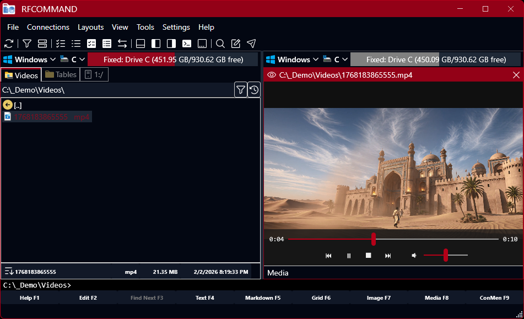
Task: Toggle the left panel layout icon
Action: tap(156, 44)
